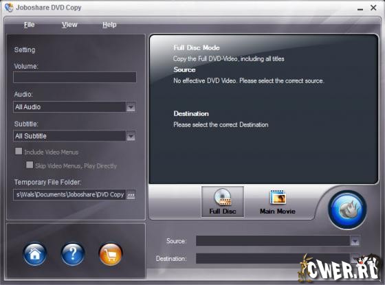
Task: Click the Joboshare app icon in title bar
Action: (9, 8)
